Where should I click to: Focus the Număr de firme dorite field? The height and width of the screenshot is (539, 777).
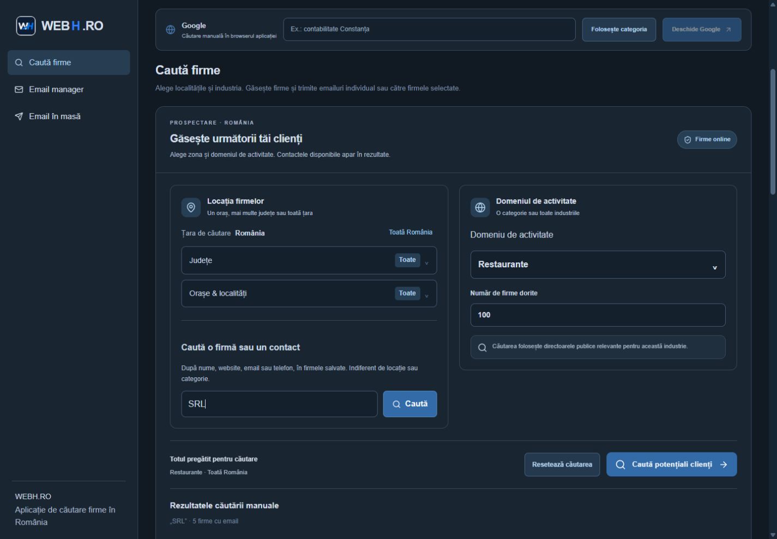598,315
